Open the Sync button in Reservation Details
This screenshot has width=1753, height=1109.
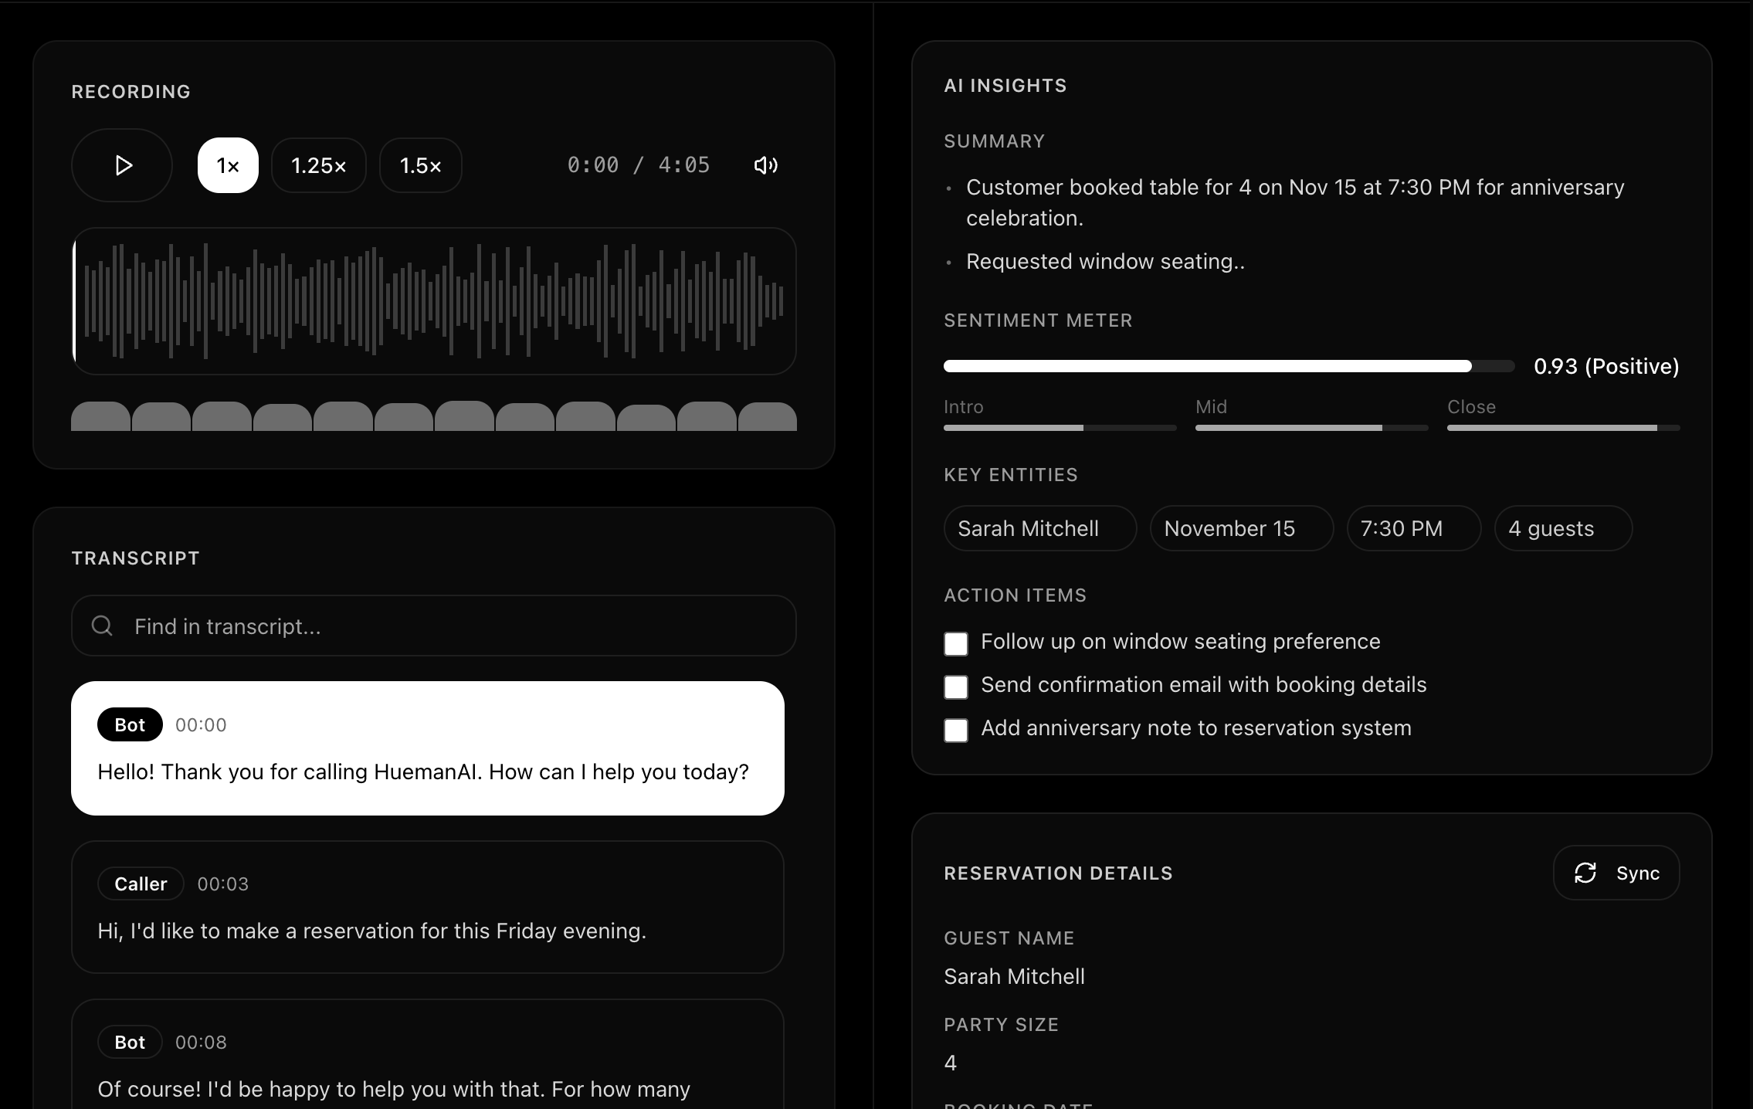[x=1616, y=873]
